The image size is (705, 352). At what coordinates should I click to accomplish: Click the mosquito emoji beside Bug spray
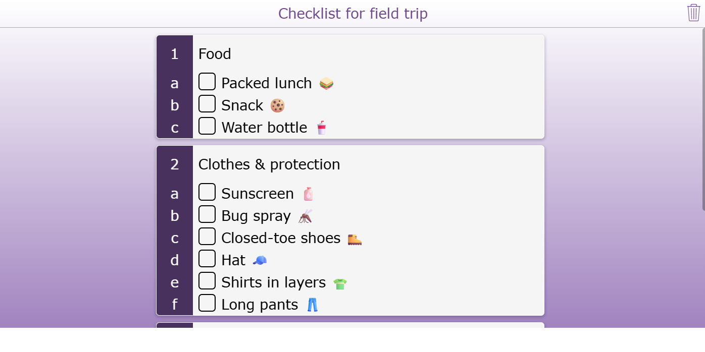tap(305, 216)
